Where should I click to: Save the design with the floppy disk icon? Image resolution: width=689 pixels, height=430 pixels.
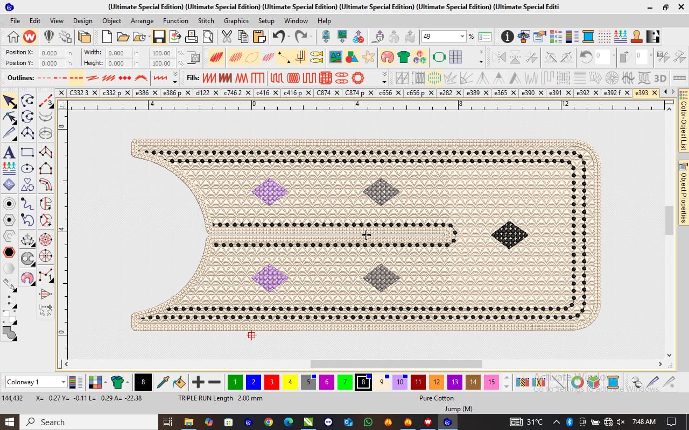click(159, 37)
